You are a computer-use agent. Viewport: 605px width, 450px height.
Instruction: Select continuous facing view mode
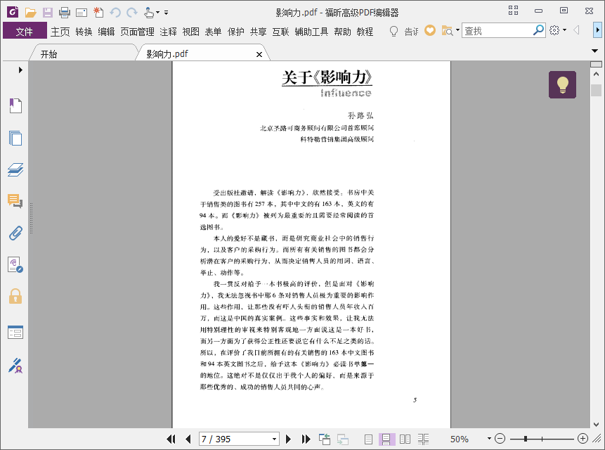coord(423,439)
